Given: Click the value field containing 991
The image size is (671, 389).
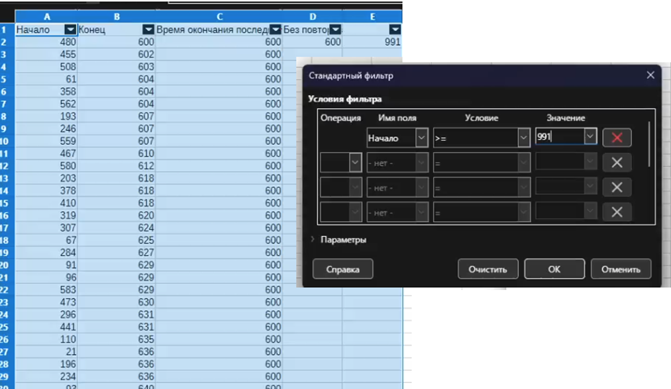Looking at the screenshot, I should point(558,138).
